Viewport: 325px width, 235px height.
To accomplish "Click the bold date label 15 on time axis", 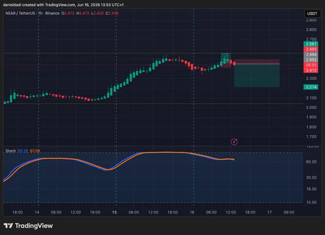I will coord(114,212).
